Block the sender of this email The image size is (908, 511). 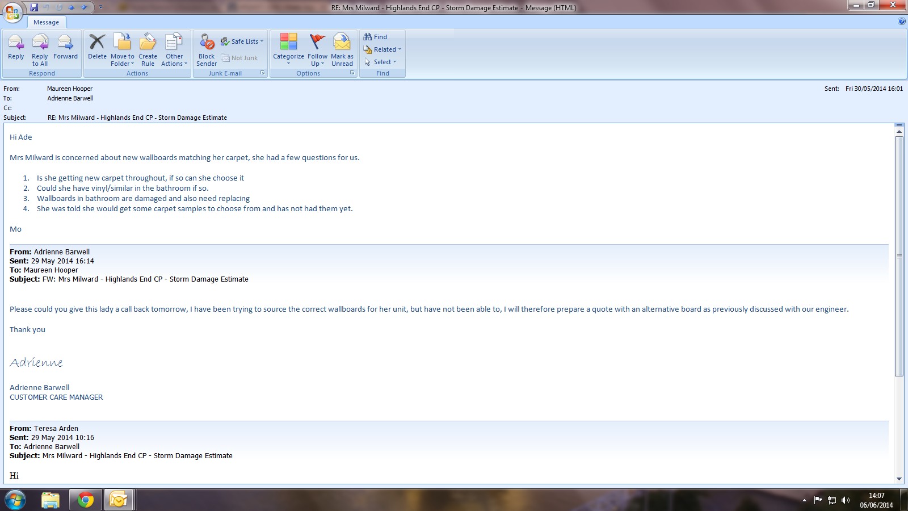point(207,50)
